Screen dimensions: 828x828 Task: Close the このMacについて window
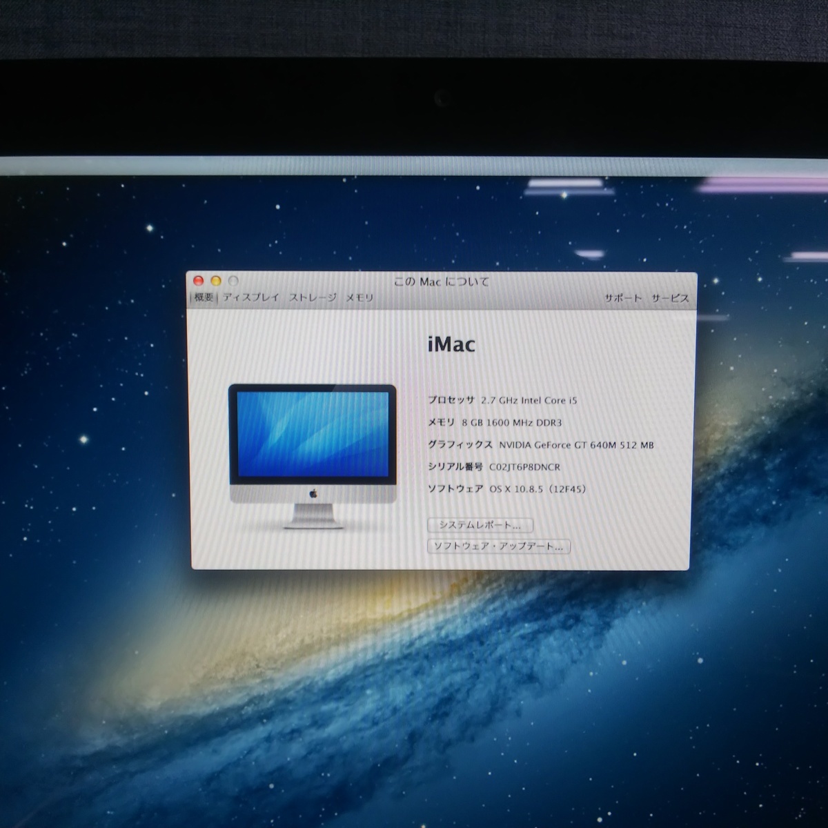click(x=199, y=281)
